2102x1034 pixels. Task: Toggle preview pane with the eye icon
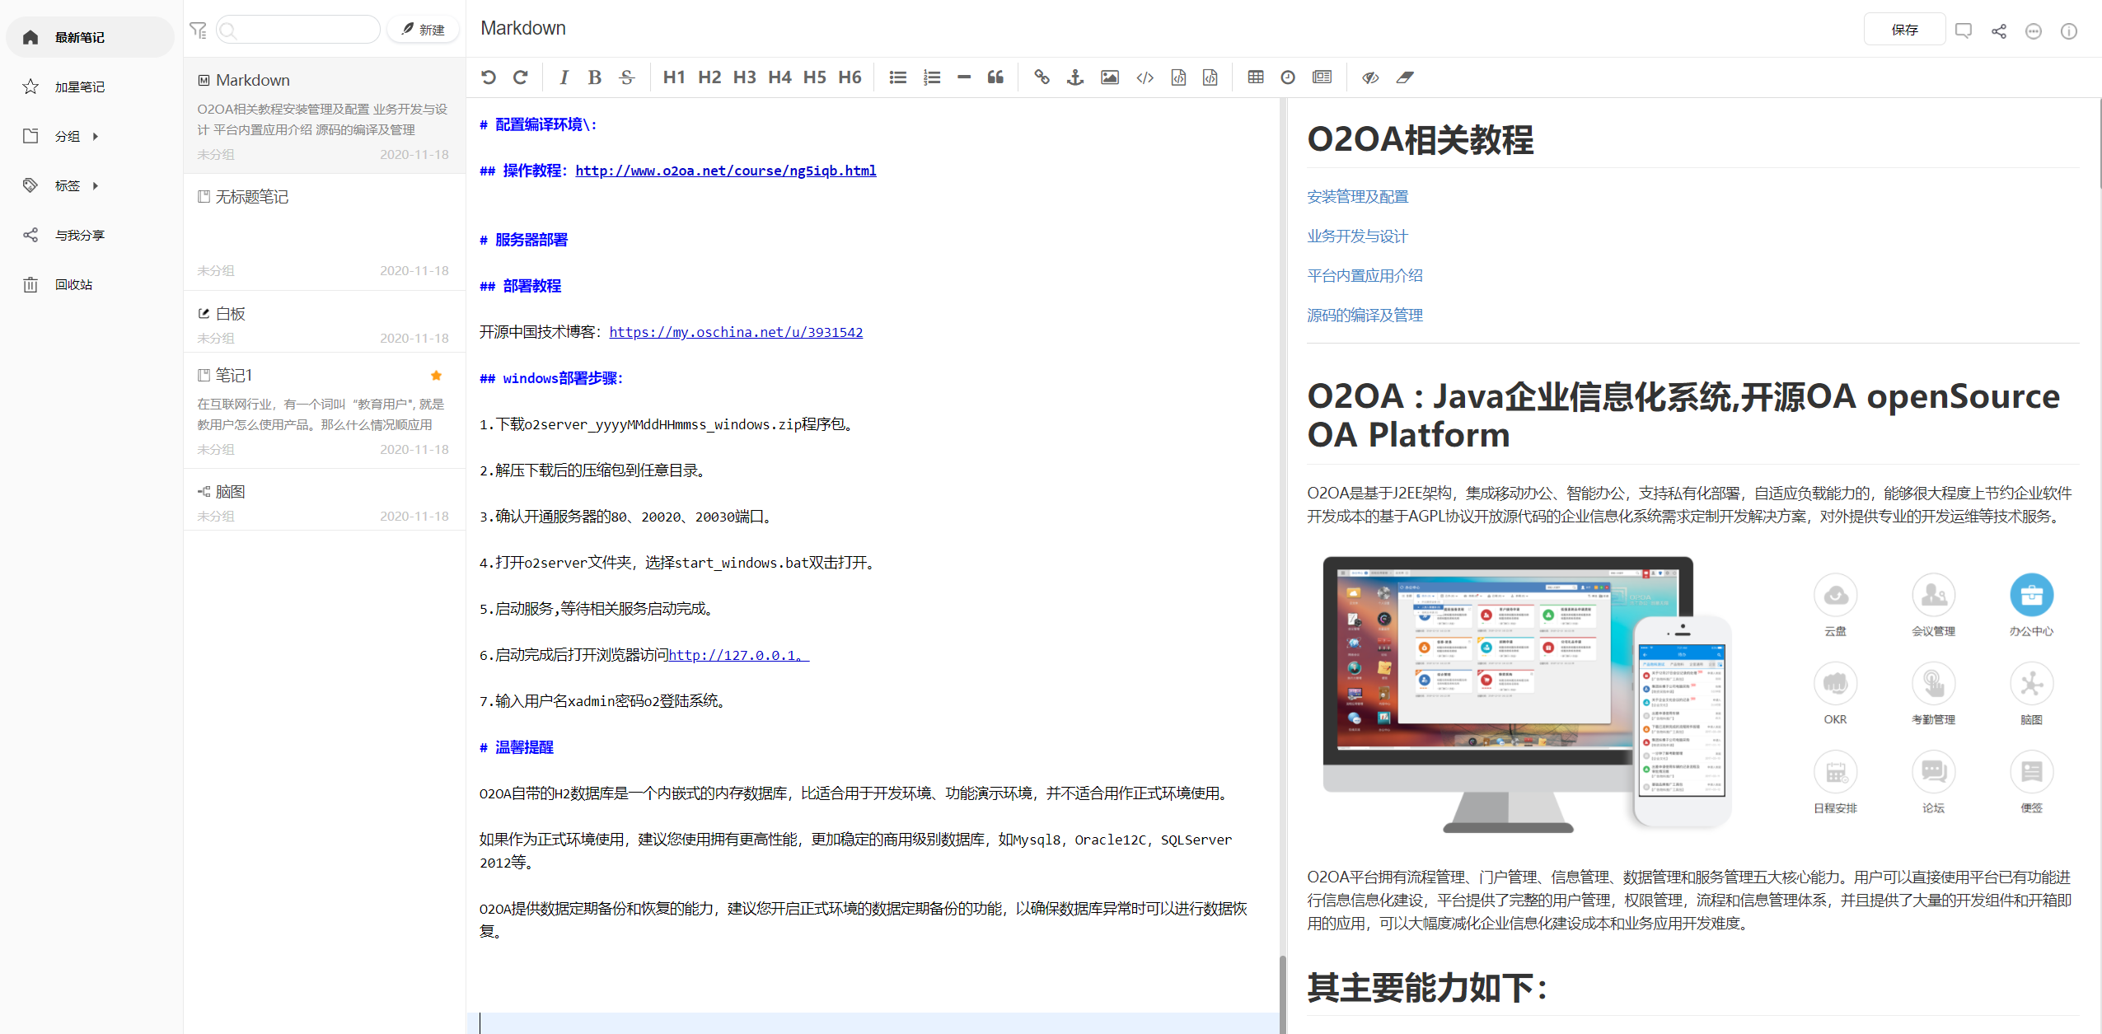point(1369,77)
